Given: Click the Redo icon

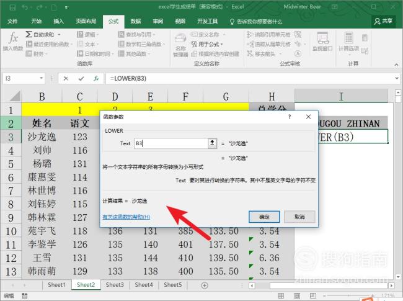Looking at the screenshot, I should coord(39,7).
